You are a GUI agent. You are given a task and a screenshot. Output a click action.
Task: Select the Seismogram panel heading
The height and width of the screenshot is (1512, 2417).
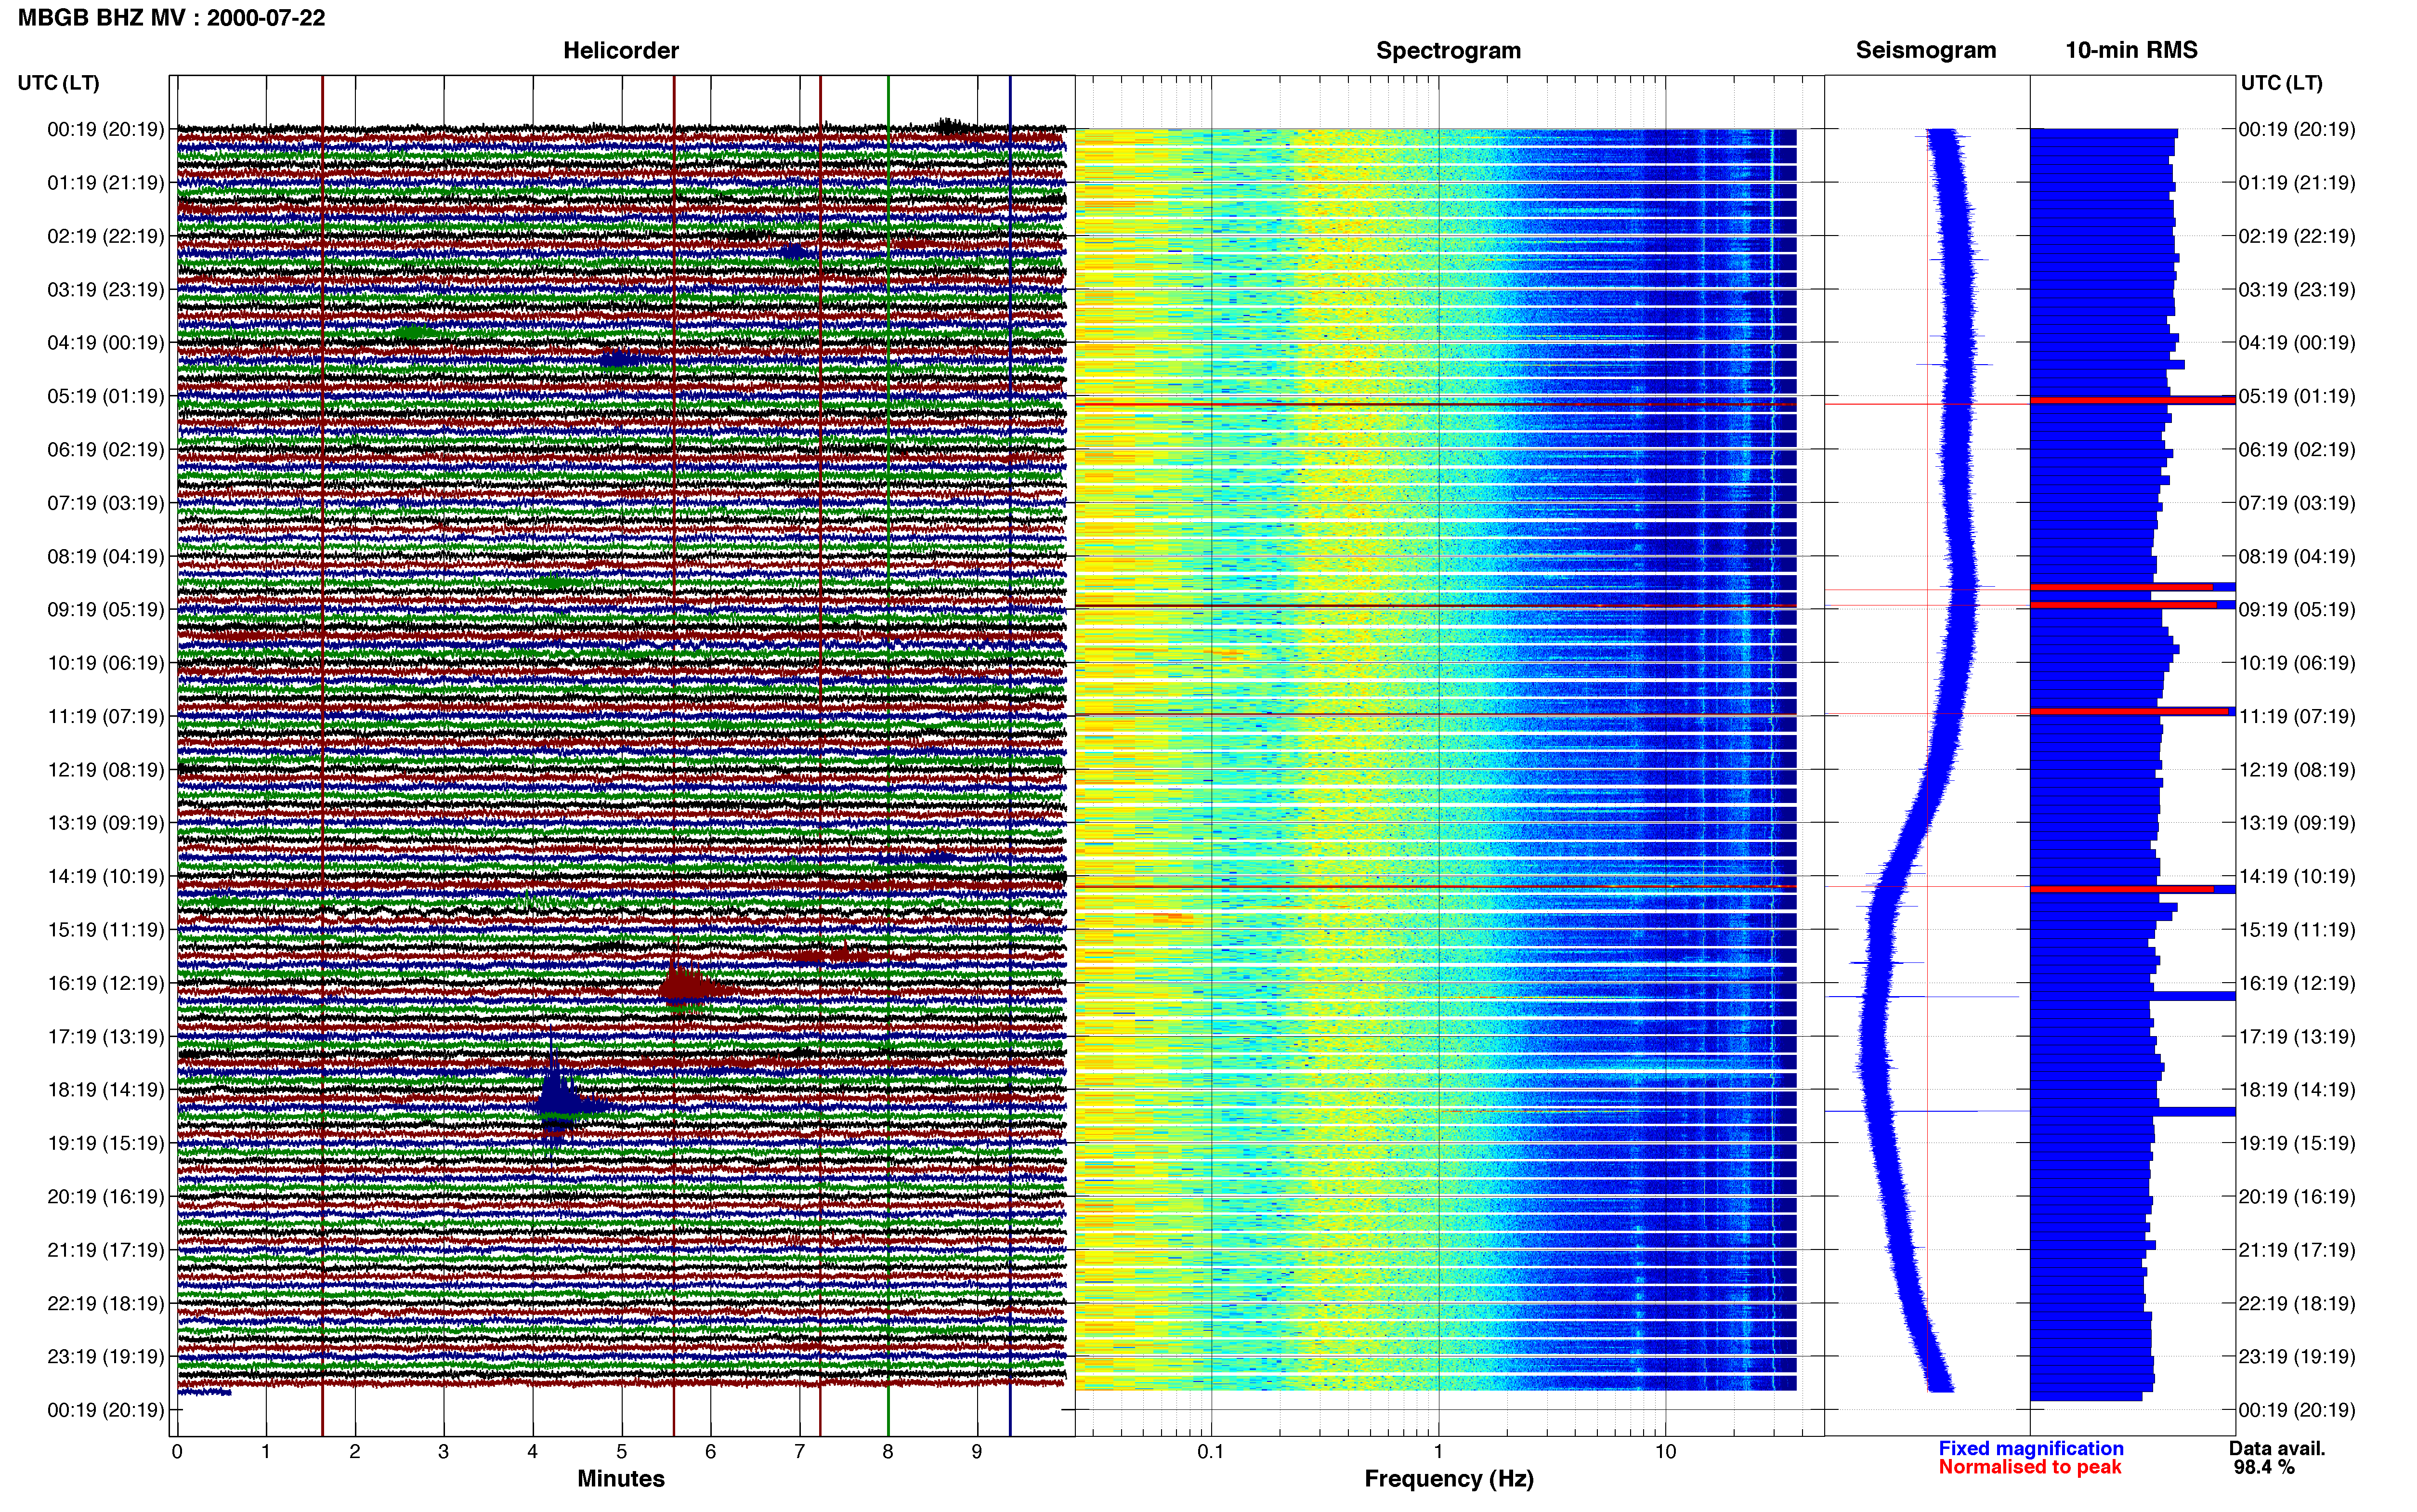pyautogui.click(x=1925, y=50)
